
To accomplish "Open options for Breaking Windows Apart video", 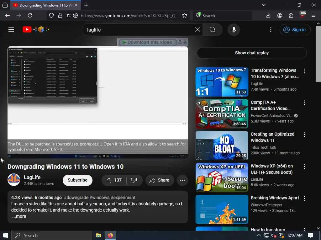I will pyautogui.click(x=304, y=198).
